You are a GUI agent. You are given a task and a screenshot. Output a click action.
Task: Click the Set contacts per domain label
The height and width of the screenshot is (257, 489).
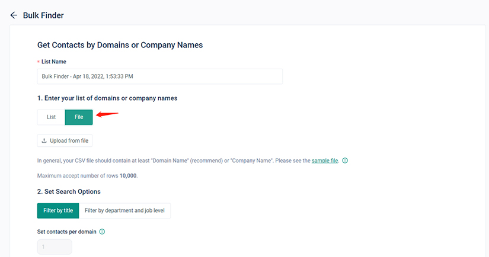(66, 232)
